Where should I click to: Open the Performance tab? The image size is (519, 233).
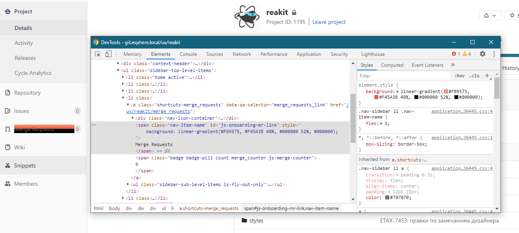(274, 54)
